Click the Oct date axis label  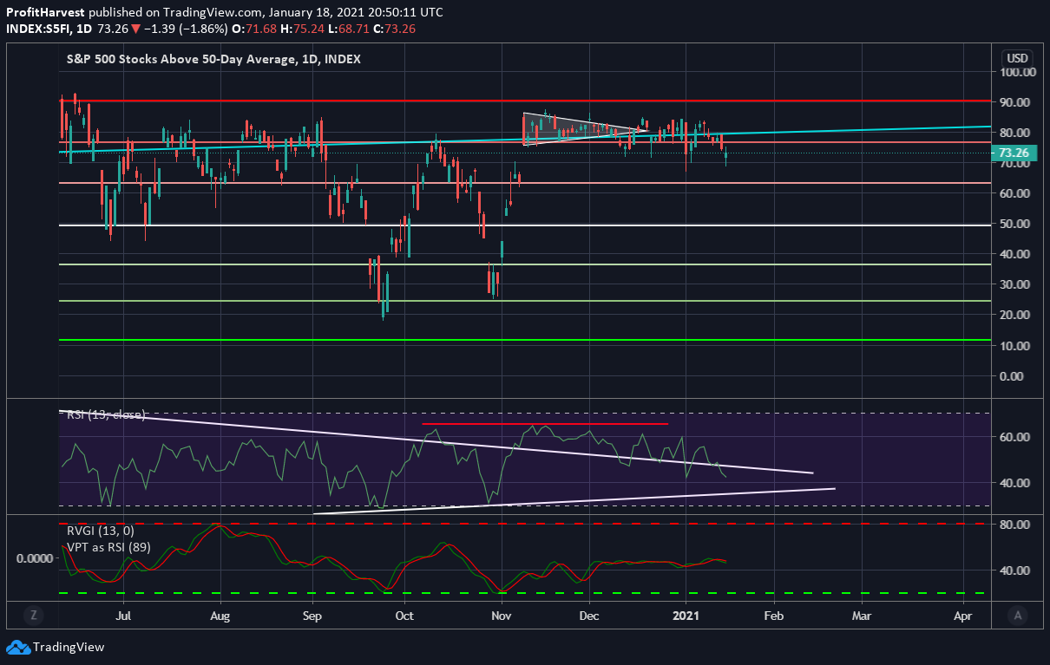pos(404,616)
